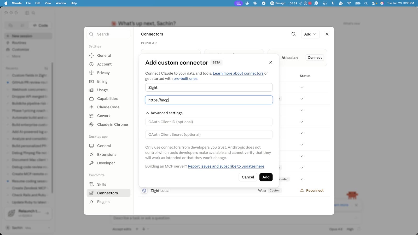Open the Apple menu

click(6, 3)
